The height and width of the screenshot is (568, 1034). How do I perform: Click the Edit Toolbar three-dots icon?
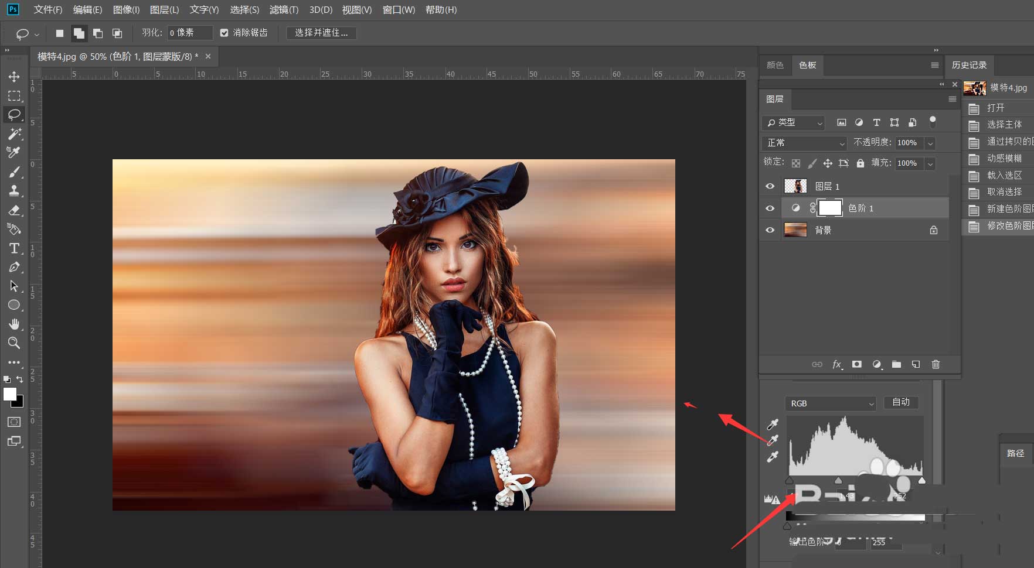14,362
